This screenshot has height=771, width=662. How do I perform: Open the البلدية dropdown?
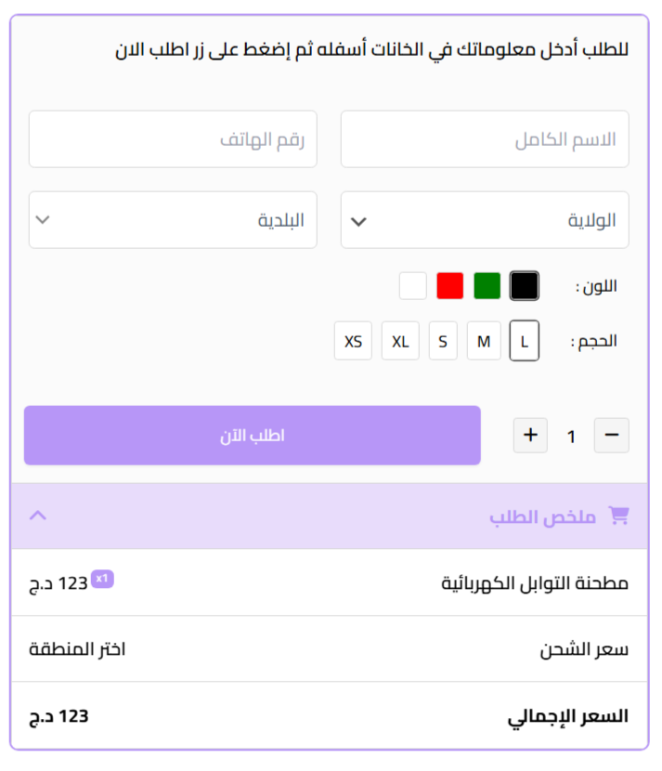pyautogui.click(x=173, y=220)
